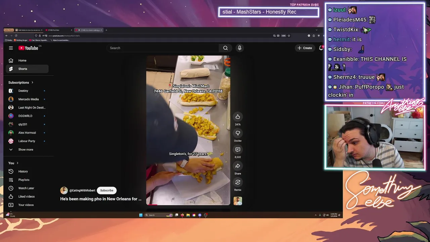Expand the You section chevron
This screenshot has height=242, width=430.
[17, 163]
